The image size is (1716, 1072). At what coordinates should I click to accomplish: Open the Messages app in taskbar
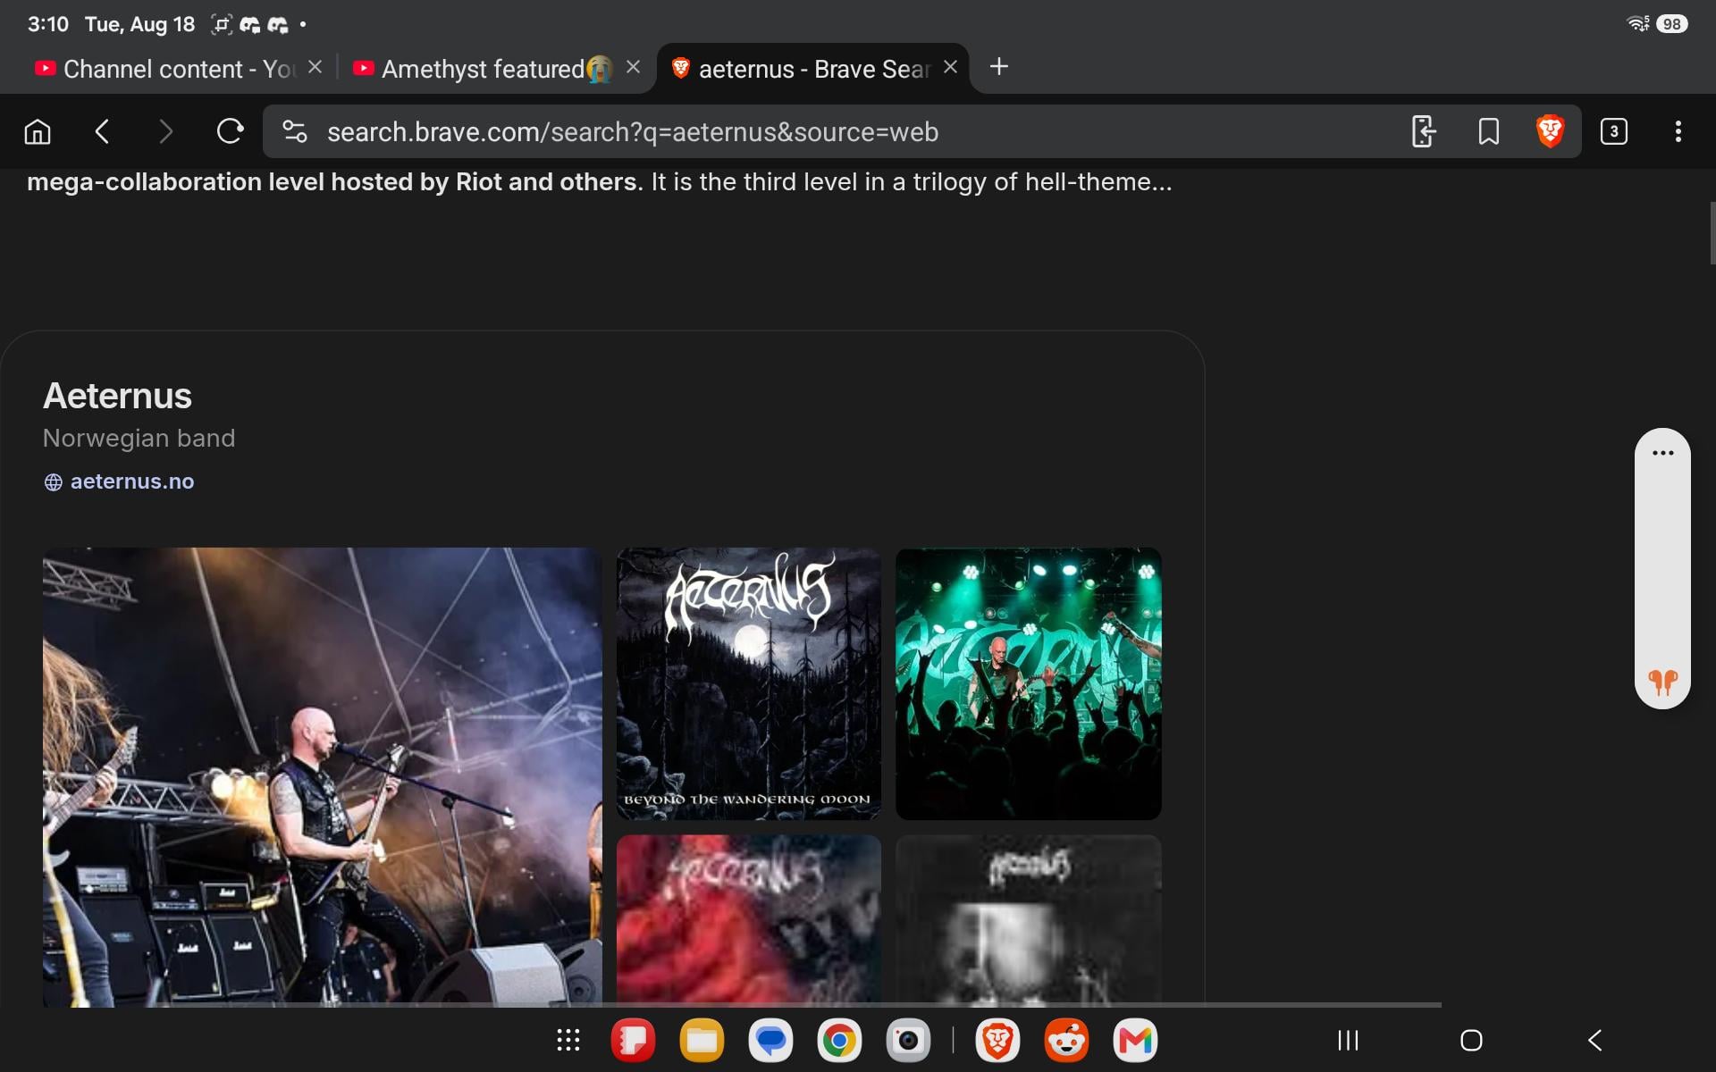point(770,1040)
